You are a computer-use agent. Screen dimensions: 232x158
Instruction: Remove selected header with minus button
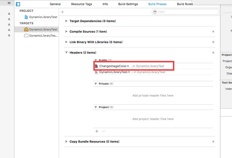104,131
